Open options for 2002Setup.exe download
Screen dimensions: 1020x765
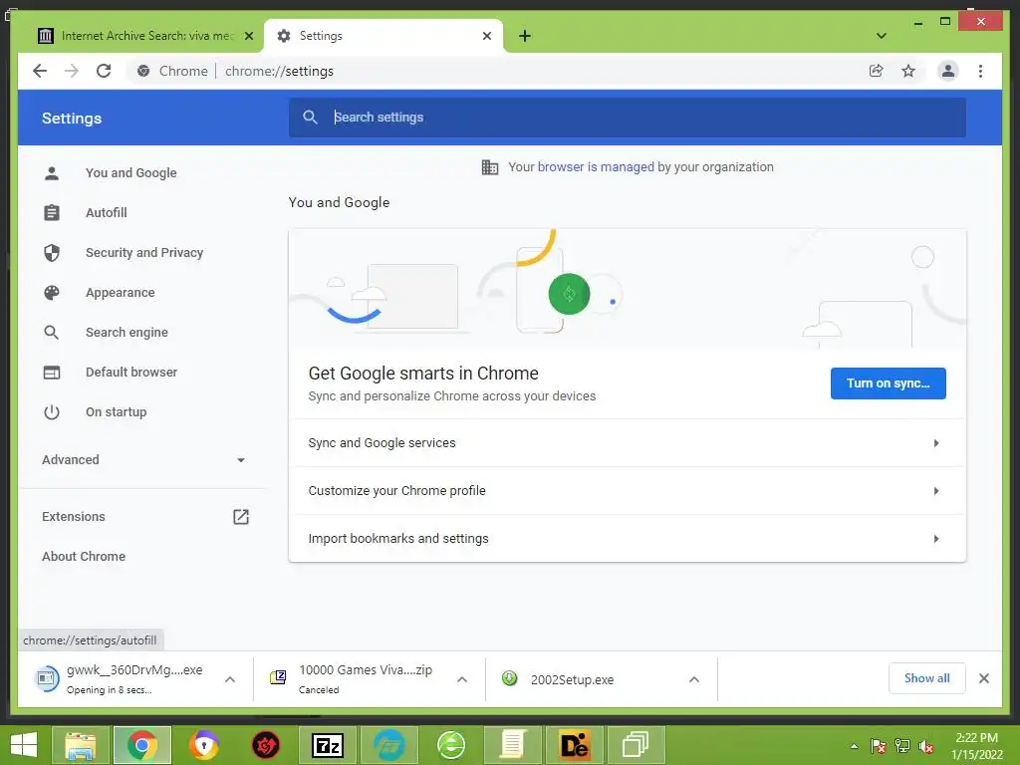(694, 679)
